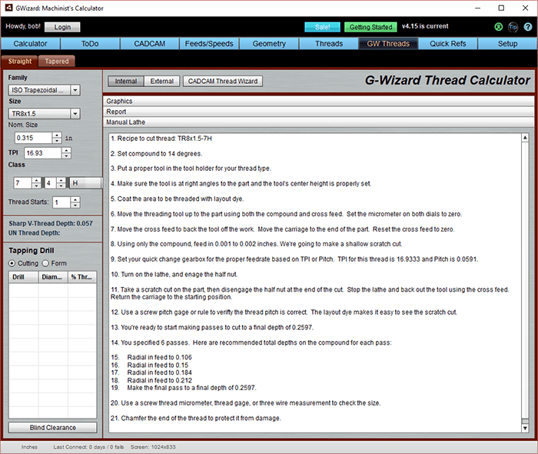Select the GW Threads tab
The image size is (538, 454).
388,44
